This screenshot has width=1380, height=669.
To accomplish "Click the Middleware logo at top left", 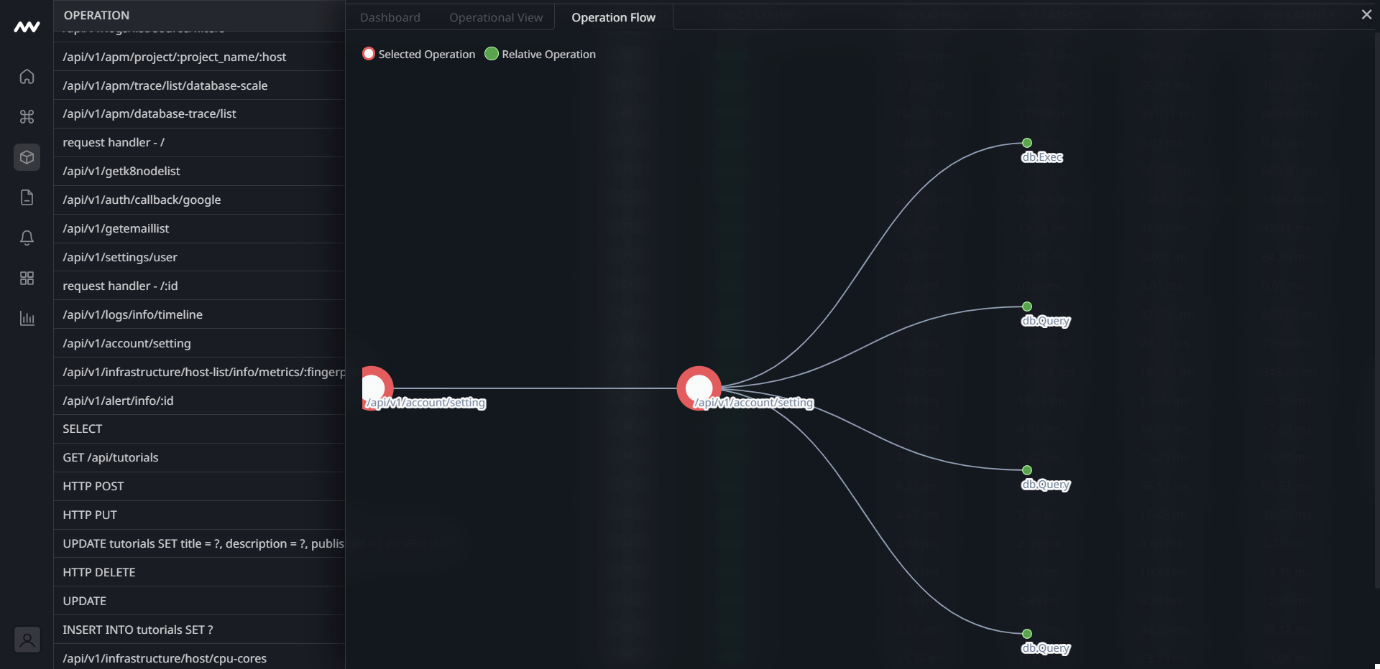I will pyautogui.click(x=27, y=27).
